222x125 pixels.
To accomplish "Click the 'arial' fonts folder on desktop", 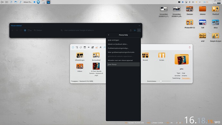I will click(202, 37).
